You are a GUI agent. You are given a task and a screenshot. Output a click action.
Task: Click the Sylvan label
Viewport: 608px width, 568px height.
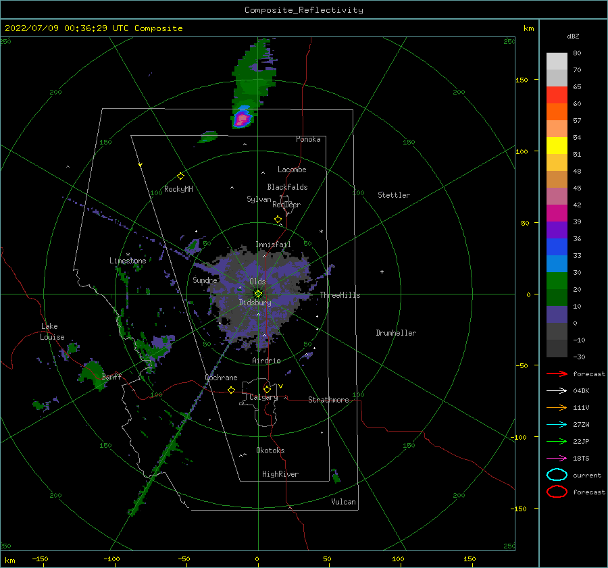pyautogui.click(x=259, y=199)
